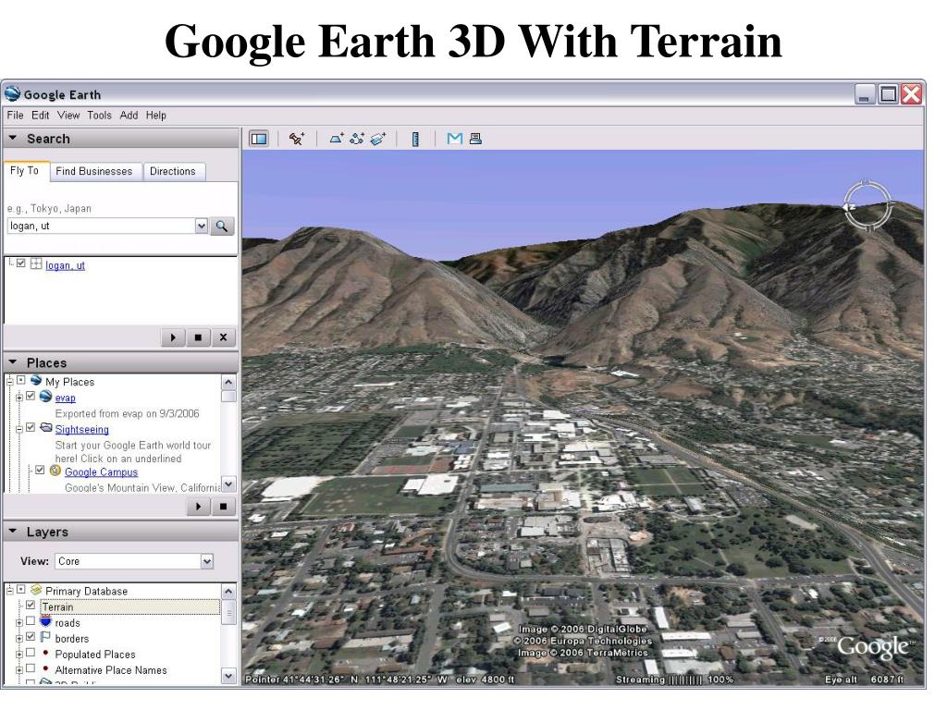The image size is (947, 710).
Task: Uncheck the logan, ut search result
Action: coord(21,263)
